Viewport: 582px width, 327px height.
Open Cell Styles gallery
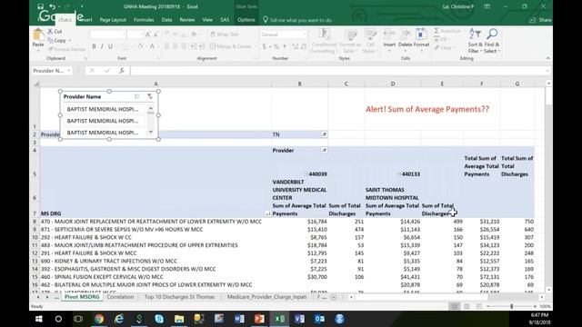coord(370,41)
